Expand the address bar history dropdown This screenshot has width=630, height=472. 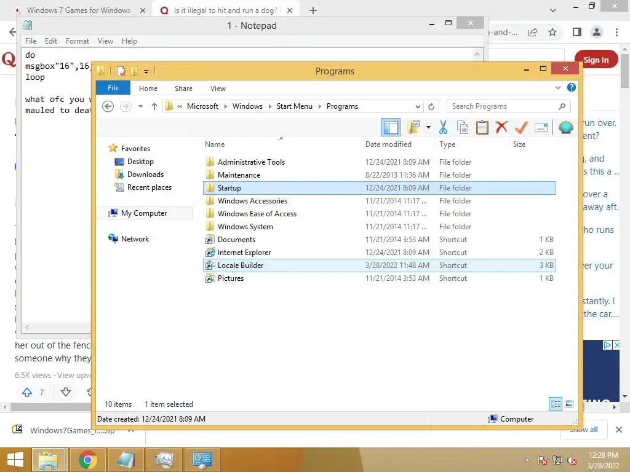pyautogui.click(x=418, y=106)
